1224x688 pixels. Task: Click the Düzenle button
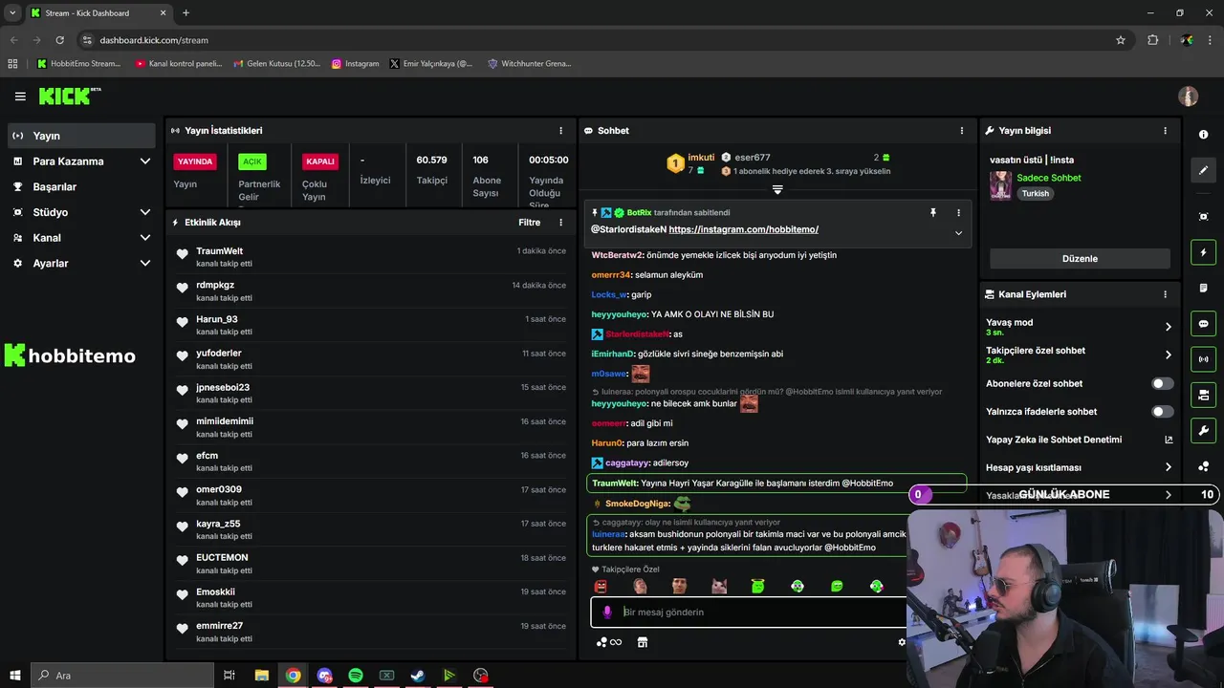pyautogui.click(x=1080, y=259)
